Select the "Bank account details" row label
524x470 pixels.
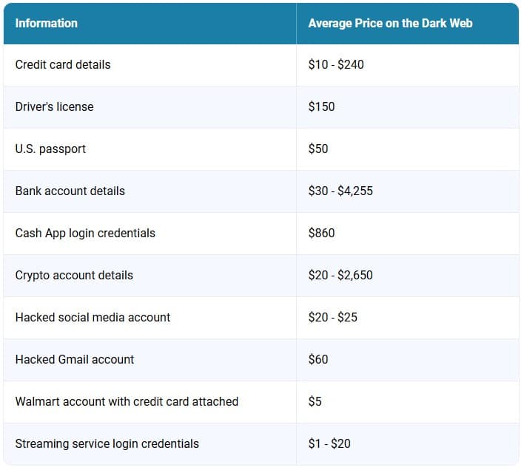click(x=70, y=191)
